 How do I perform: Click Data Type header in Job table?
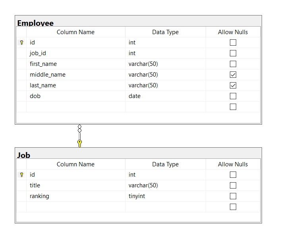click(x=166, y=164)
